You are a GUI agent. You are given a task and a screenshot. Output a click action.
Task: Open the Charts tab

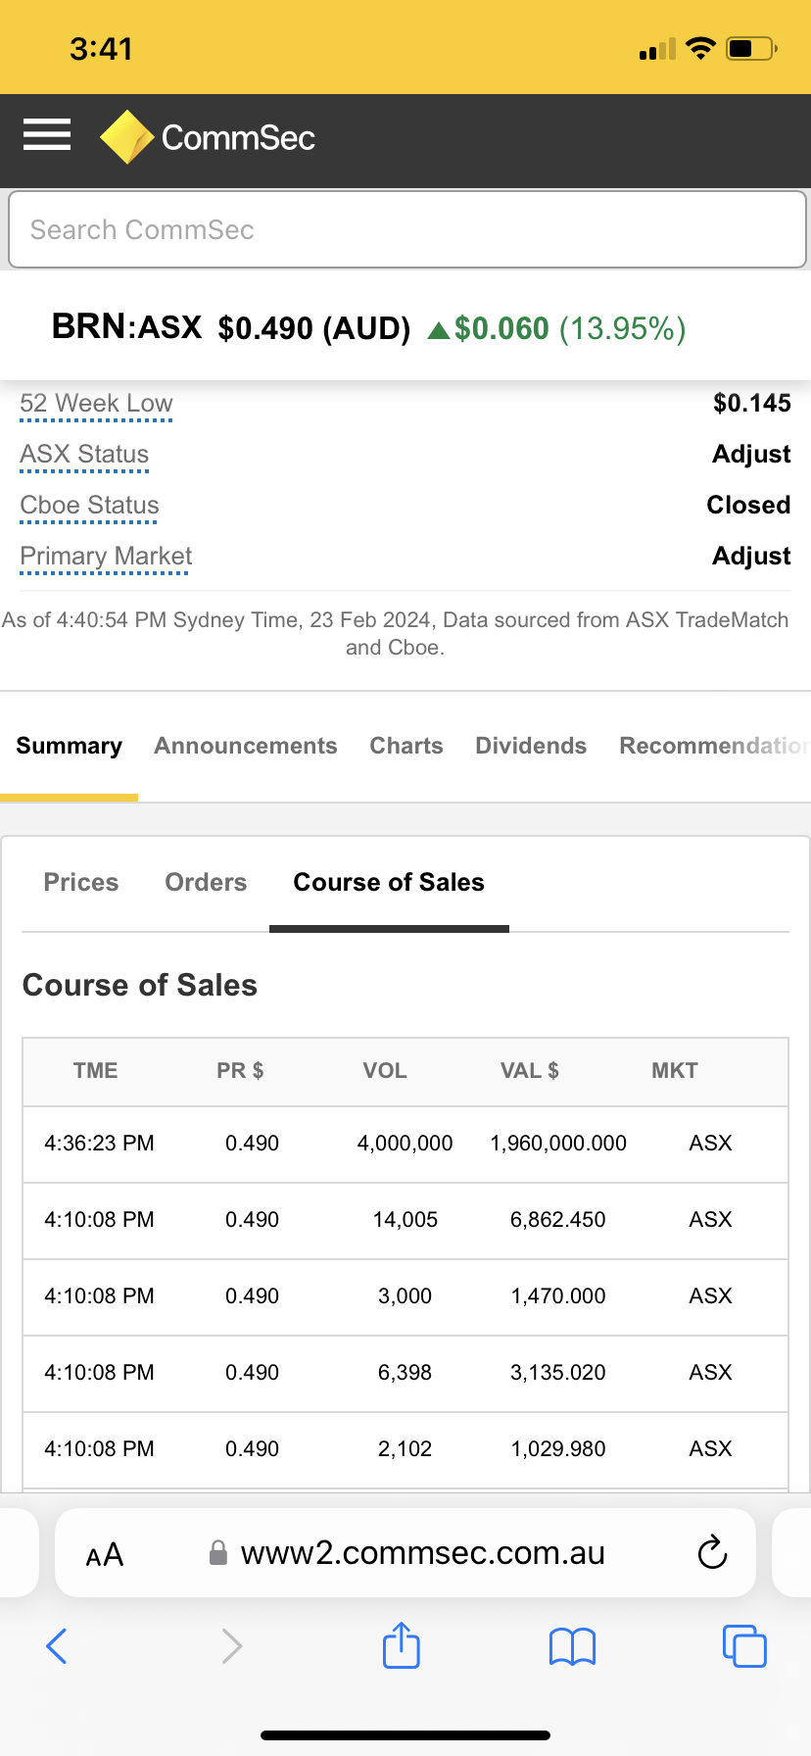(x=405, y=746)
